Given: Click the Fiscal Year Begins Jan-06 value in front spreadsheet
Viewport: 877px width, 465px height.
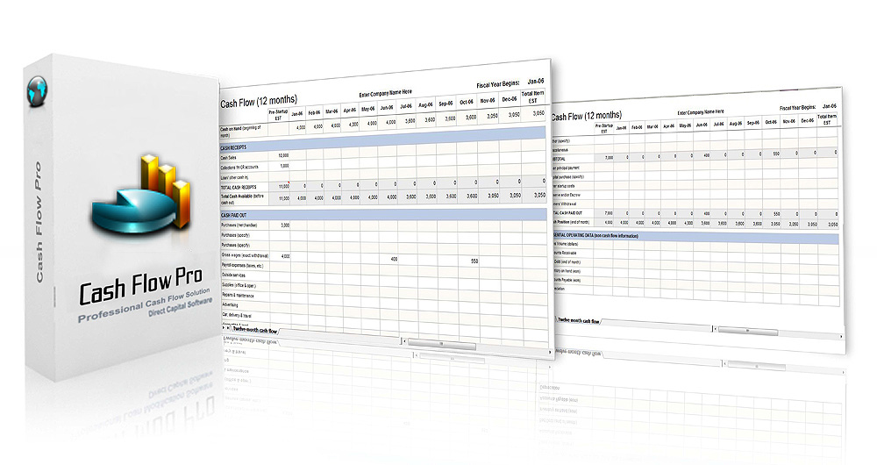Looking at the screenshot, I should [535, 81].
